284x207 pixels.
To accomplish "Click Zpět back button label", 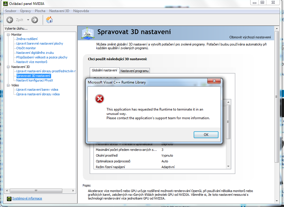I will click(20, 20).
